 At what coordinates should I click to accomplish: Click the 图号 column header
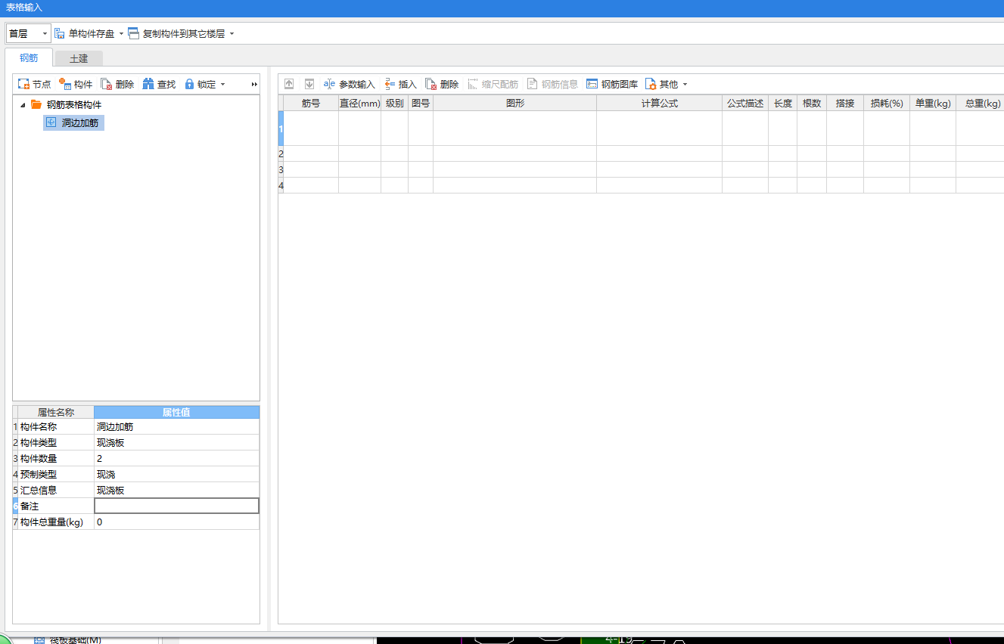[421, 104]
